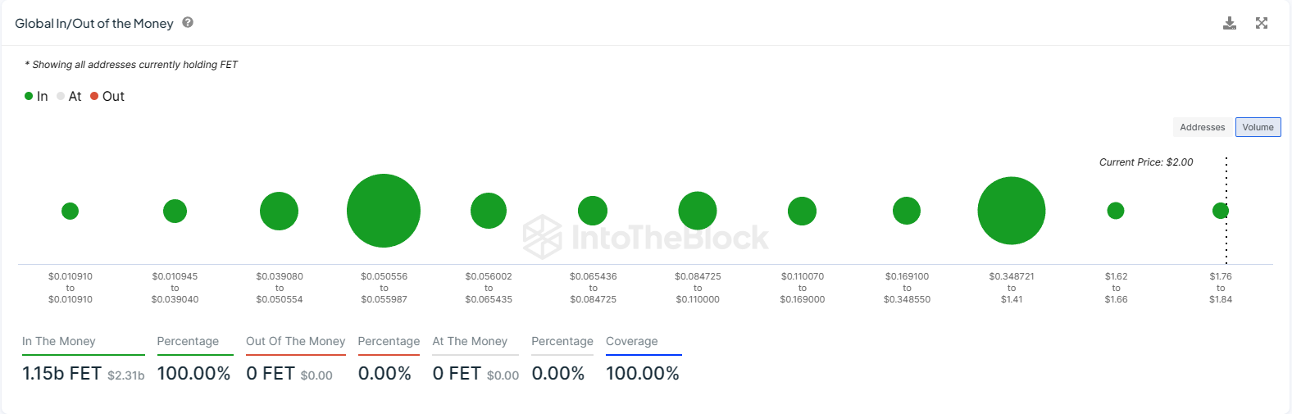Open the help question mark tooltip
1292x414 pixels.
tap(188, 23)
